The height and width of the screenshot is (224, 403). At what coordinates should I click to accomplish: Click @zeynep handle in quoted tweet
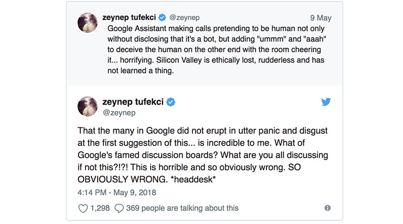[184, 18]
